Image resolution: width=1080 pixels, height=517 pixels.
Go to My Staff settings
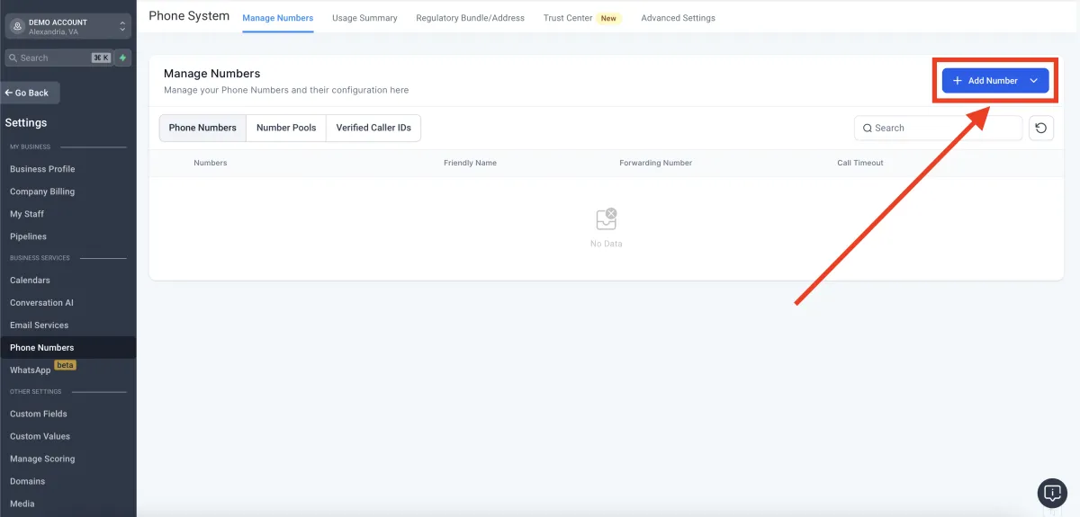pos(27,214)
